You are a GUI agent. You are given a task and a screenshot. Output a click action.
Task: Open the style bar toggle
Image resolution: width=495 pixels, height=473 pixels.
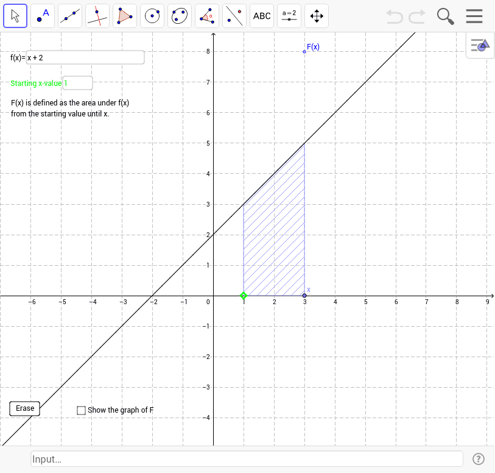[x=480, y=45]
